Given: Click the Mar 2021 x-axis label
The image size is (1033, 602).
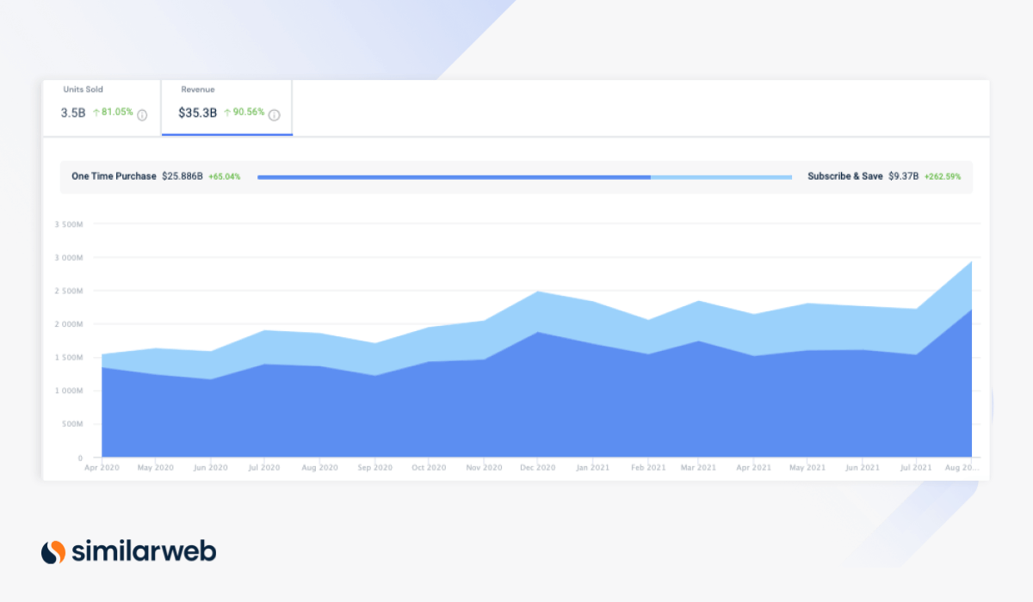Looking at the screenshot, I should click(x=698, y=468).
